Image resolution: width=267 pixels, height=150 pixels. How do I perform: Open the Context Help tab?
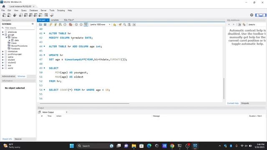[x=233, y=103]
